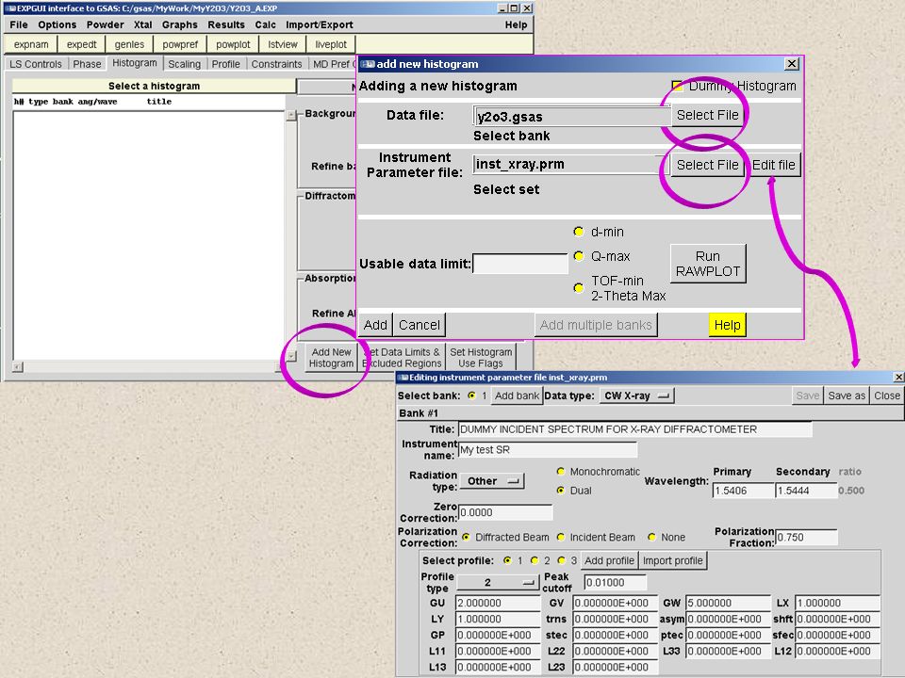
Task: Switch to the Phase tab
Action: click(x=87, y=64)
